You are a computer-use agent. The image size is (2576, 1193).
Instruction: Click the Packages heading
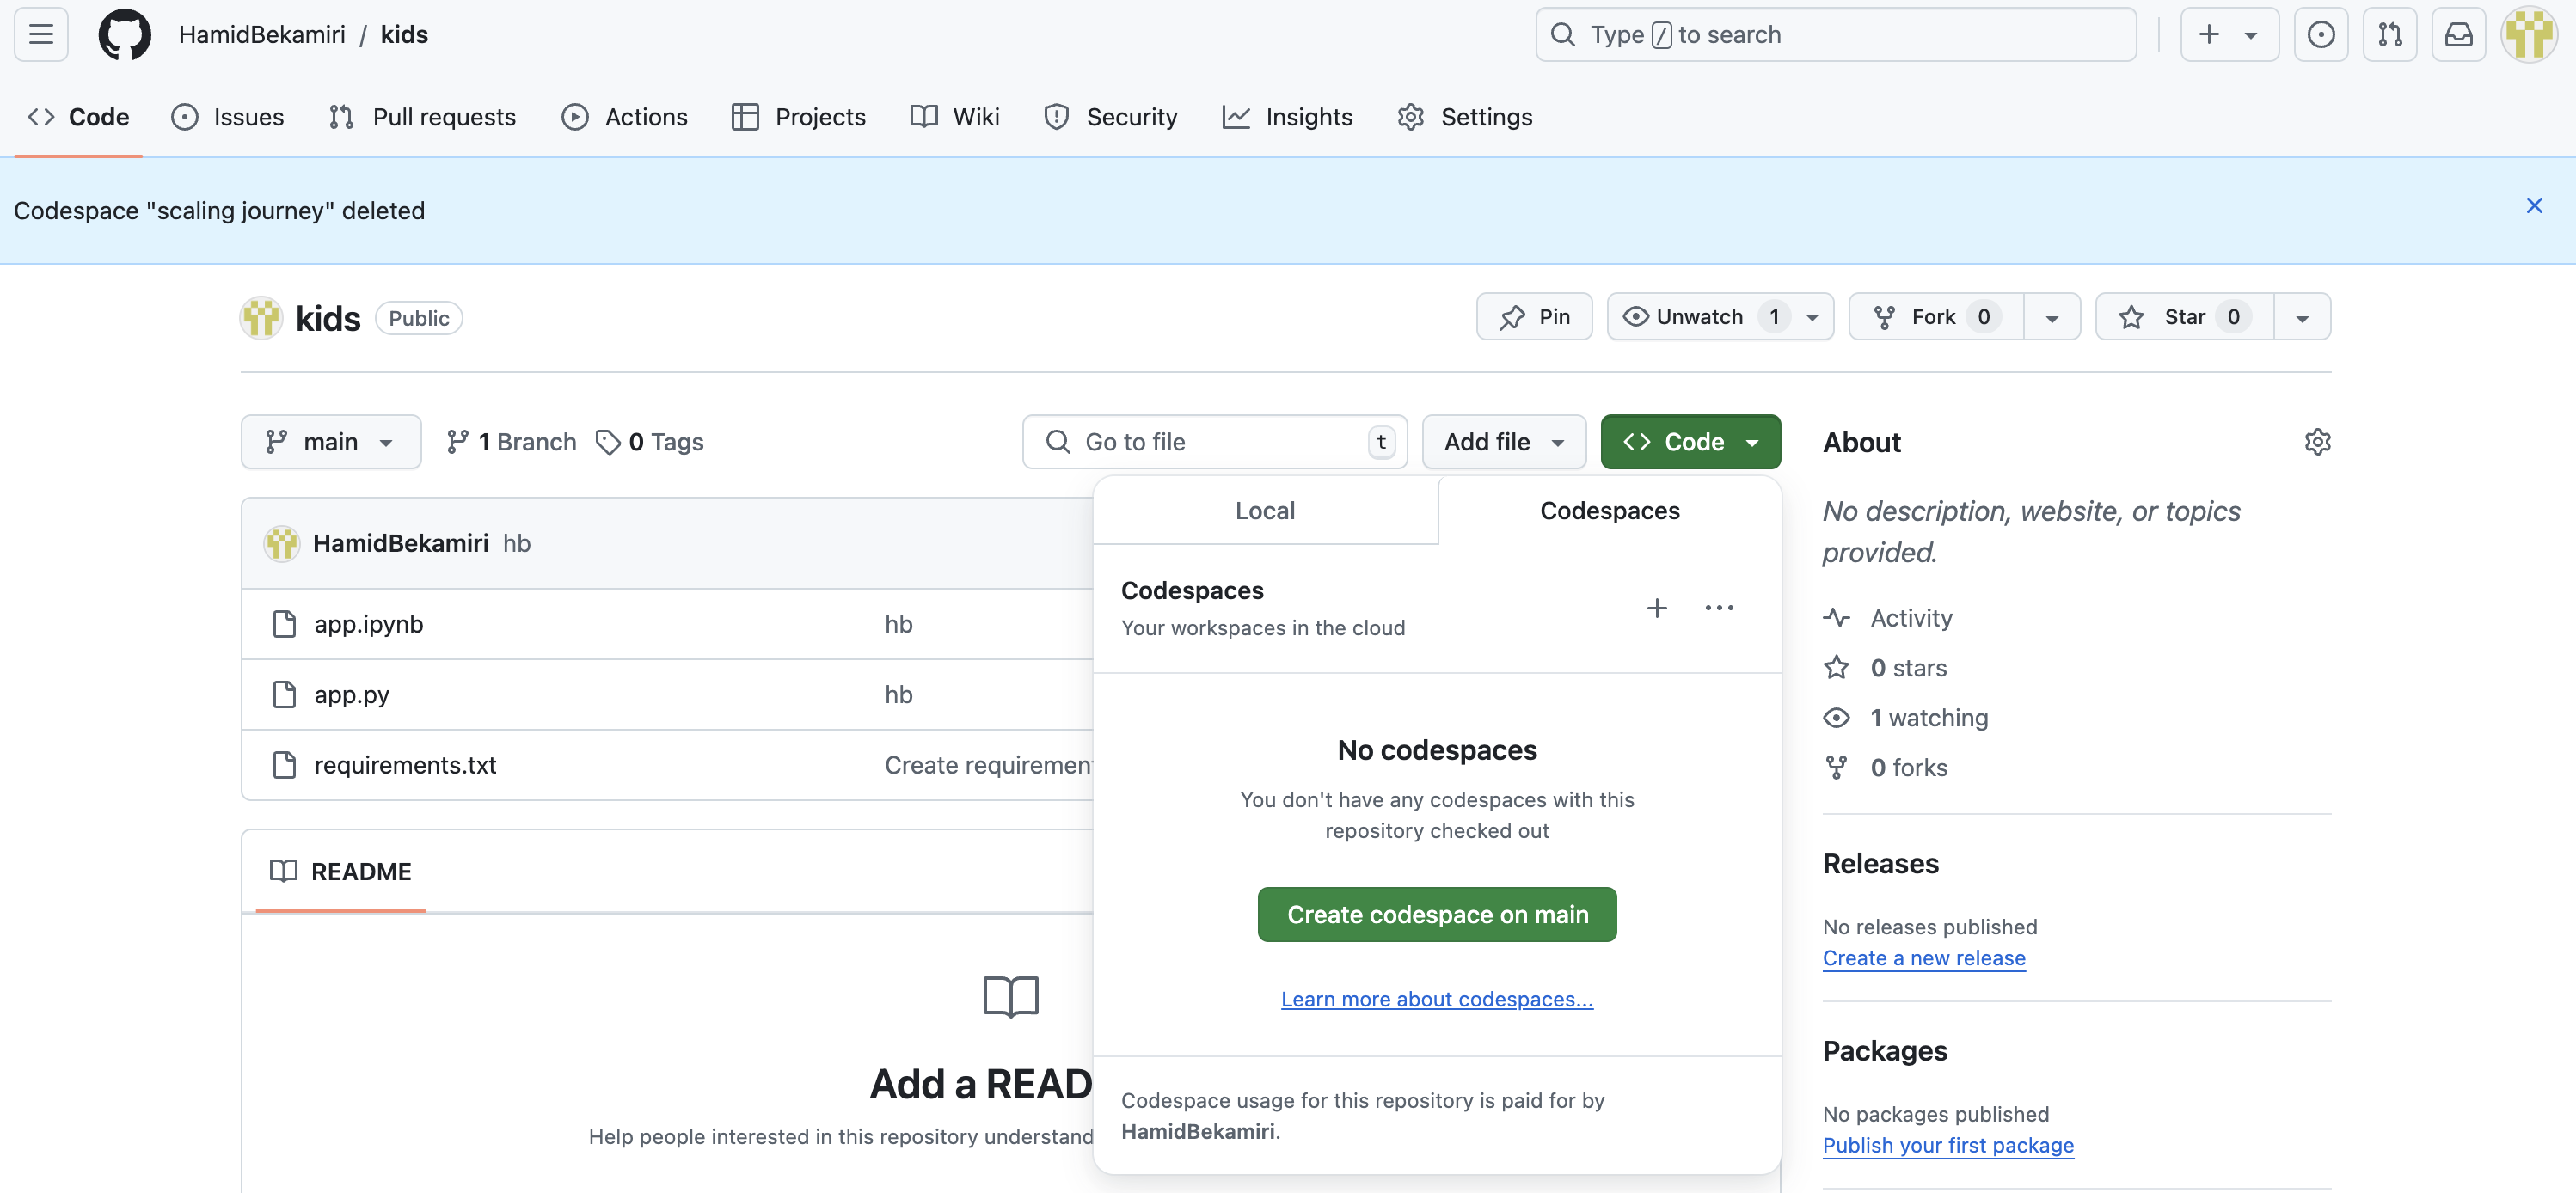pos(1884,1050)
